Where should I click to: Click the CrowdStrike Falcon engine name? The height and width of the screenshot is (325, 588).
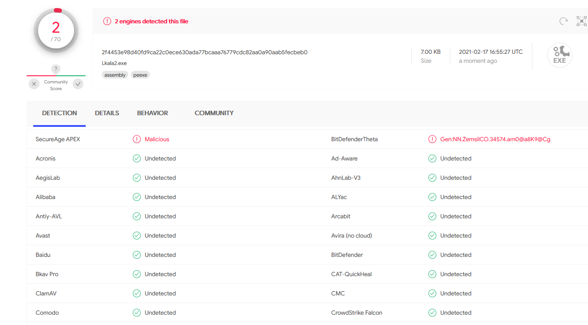[357, 313]
